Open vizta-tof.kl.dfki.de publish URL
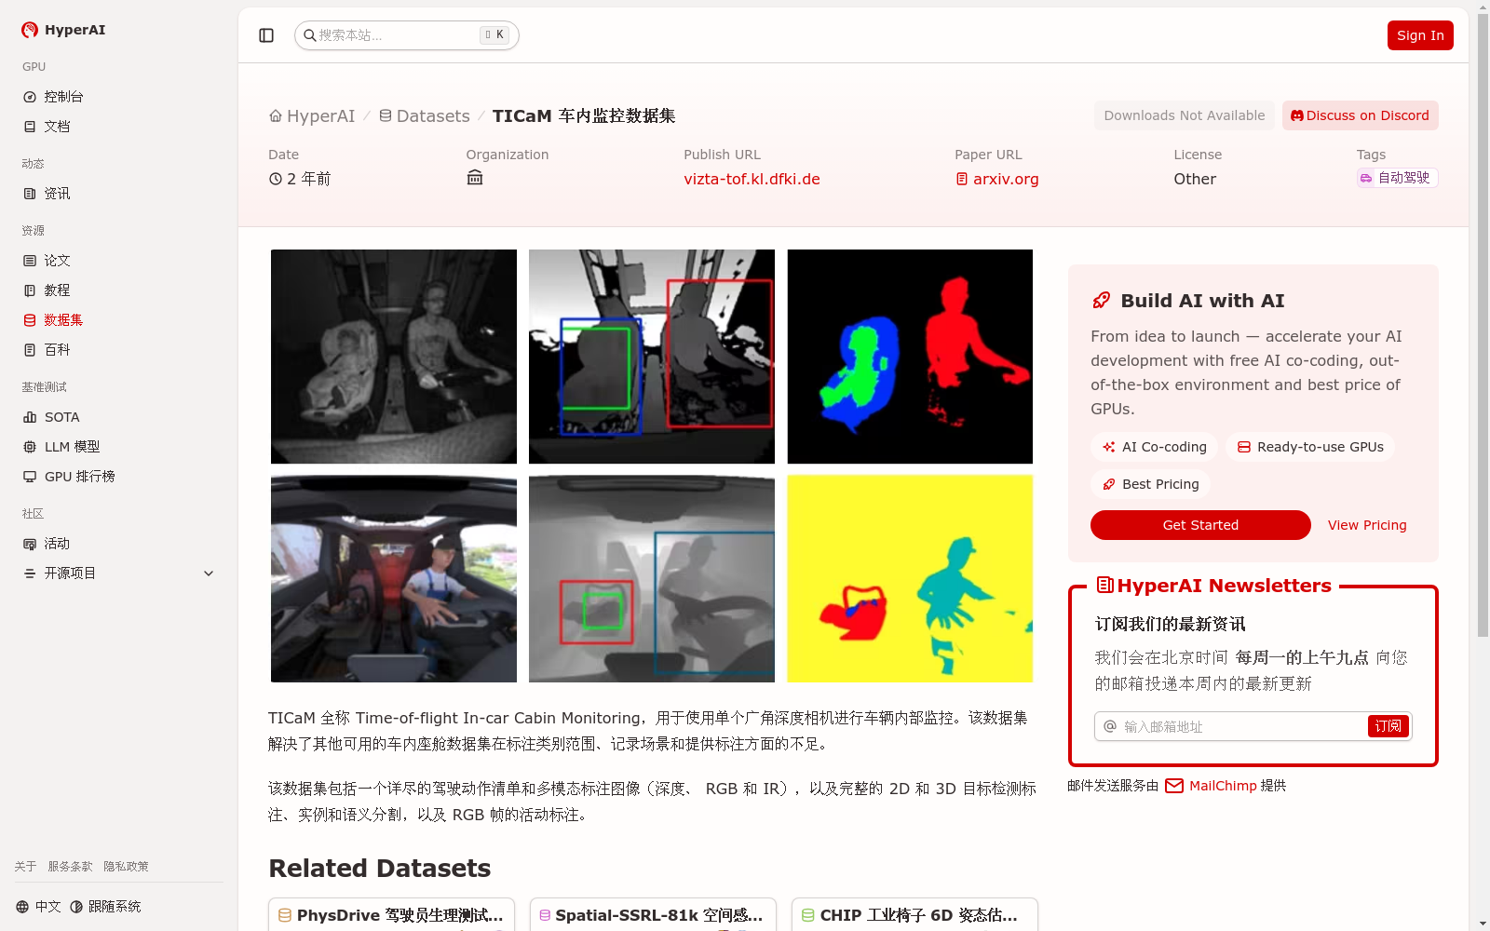Screen dimensions: 1490x931 (x=752, y=179)
